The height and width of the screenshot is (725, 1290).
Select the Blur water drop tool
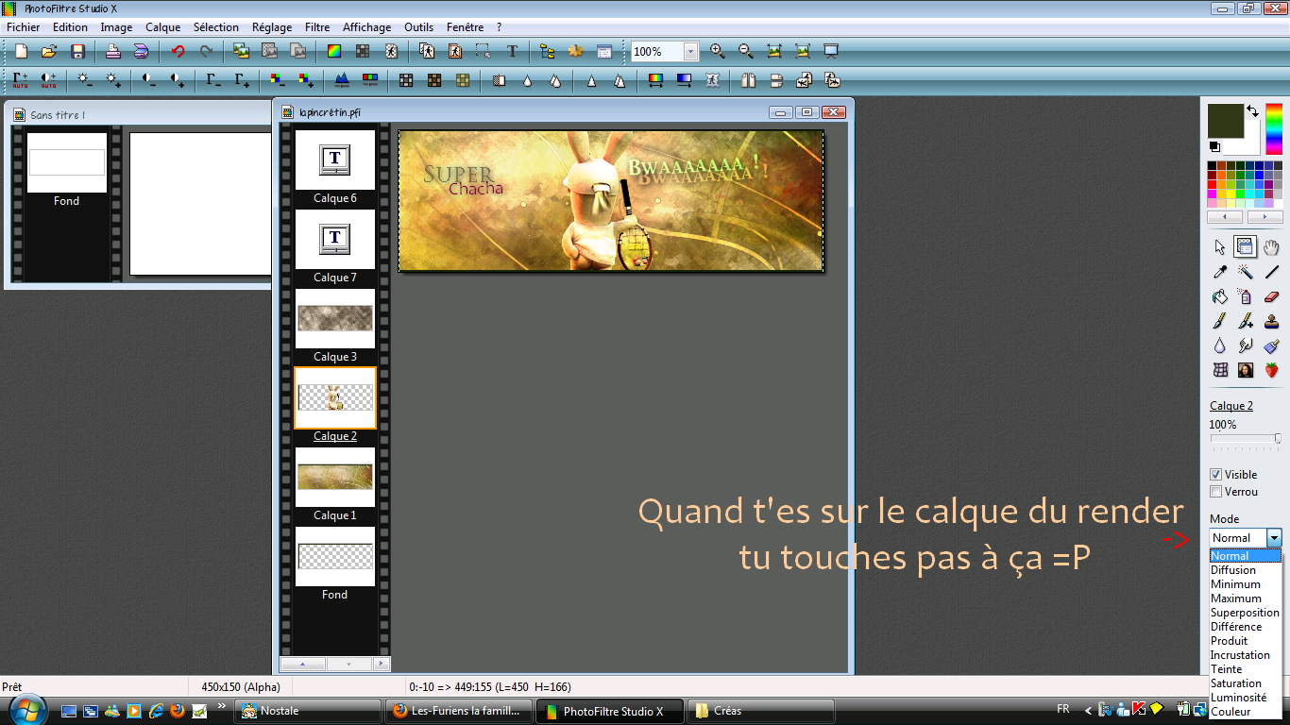coord(1219,346)
